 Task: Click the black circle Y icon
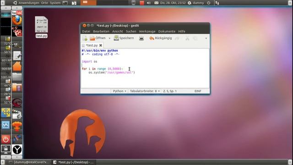[17, 150]
